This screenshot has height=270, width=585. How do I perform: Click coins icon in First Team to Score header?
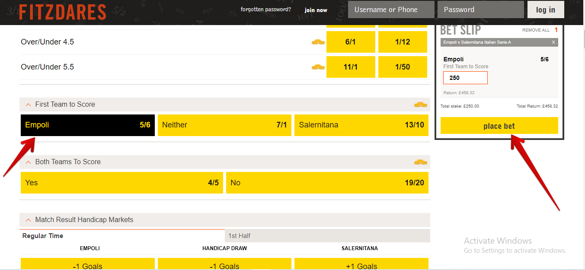421,105
